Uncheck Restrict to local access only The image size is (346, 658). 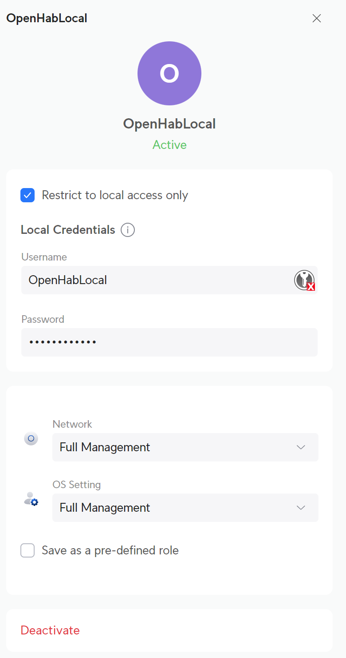(x=28, y=195)
